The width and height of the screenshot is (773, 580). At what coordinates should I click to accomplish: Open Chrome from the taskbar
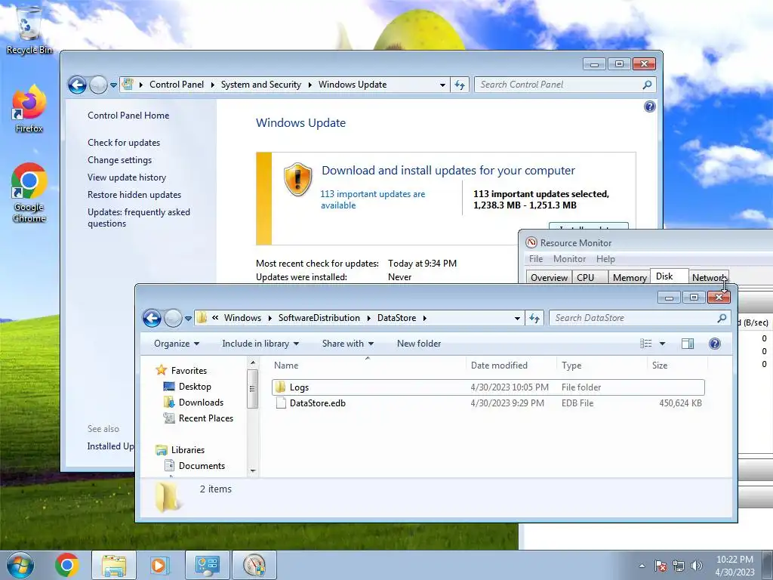click(67, 565)
